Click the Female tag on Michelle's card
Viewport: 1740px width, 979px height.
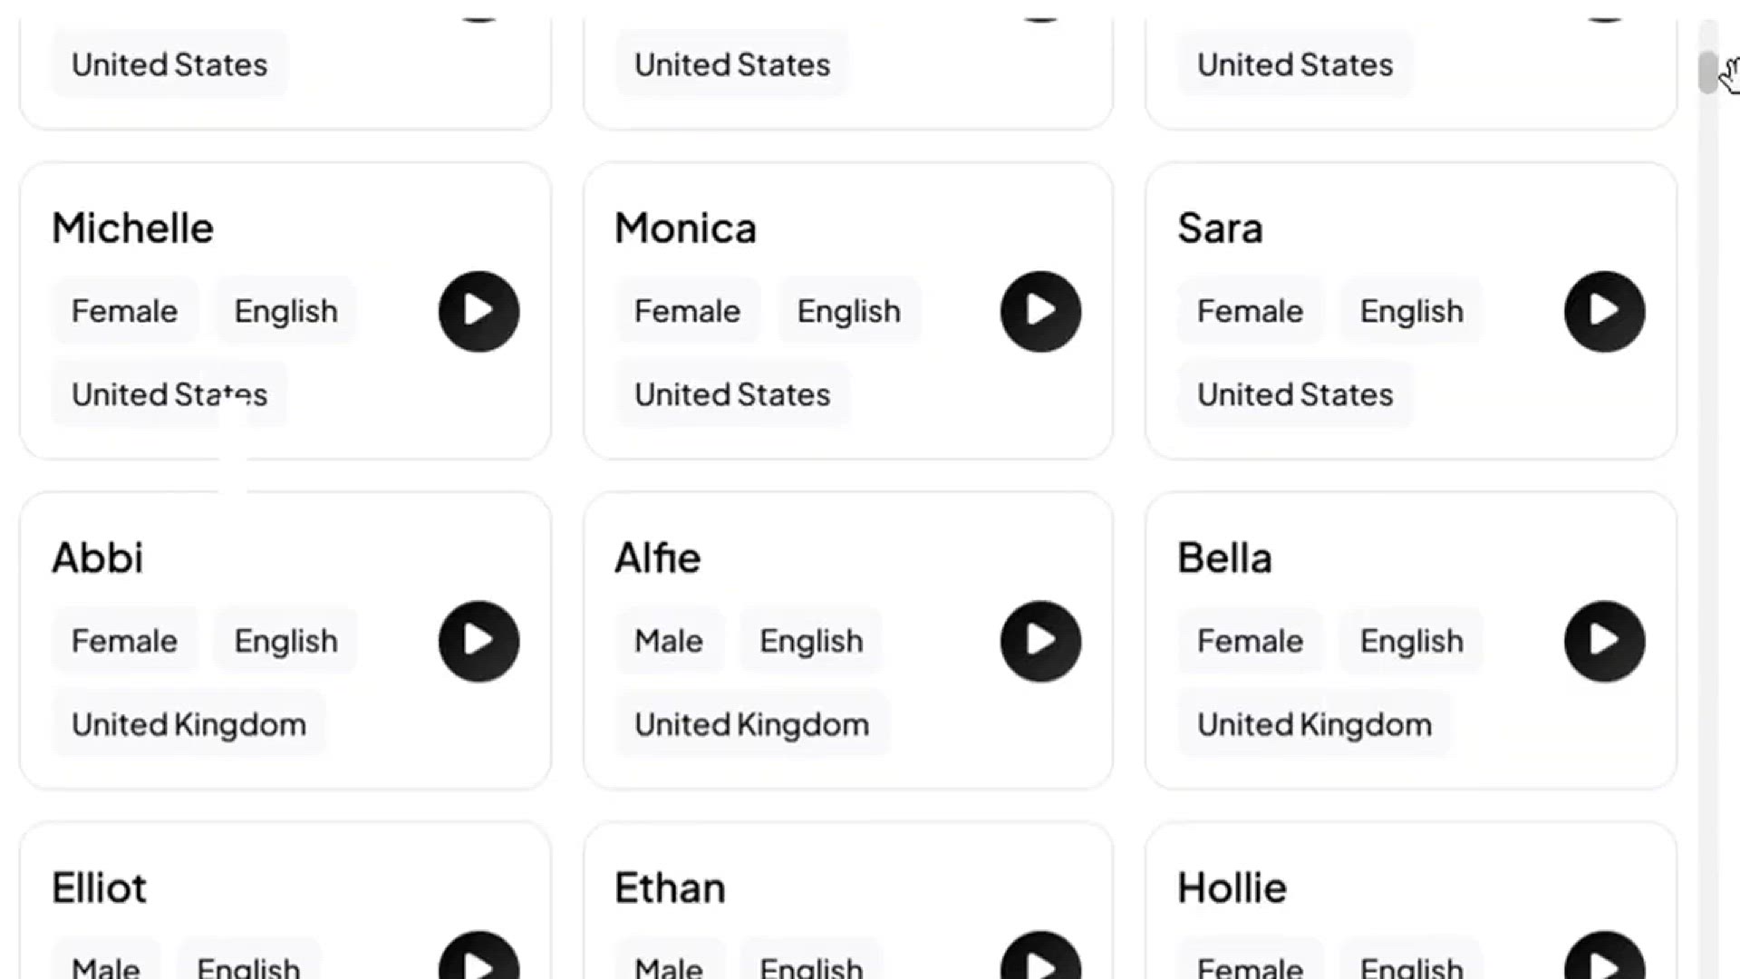124,311
